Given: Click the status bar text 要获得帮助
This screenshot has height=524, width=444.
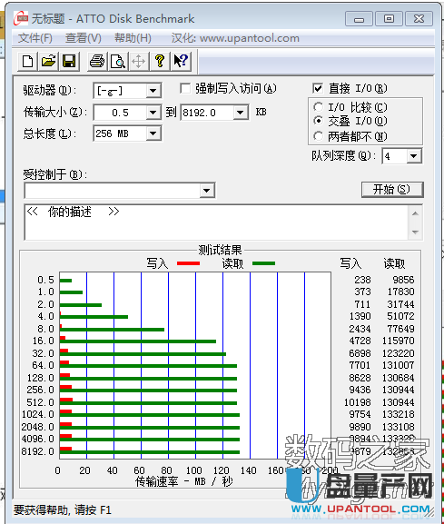Looking at the screenshot, I should [42, 510].
